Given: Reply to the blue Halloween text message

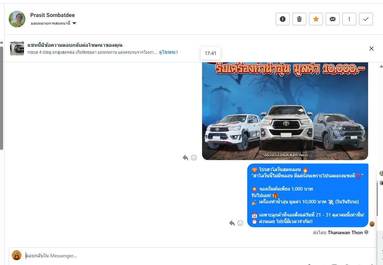Looking at the screenshot, I should click(x=232, y=223).
